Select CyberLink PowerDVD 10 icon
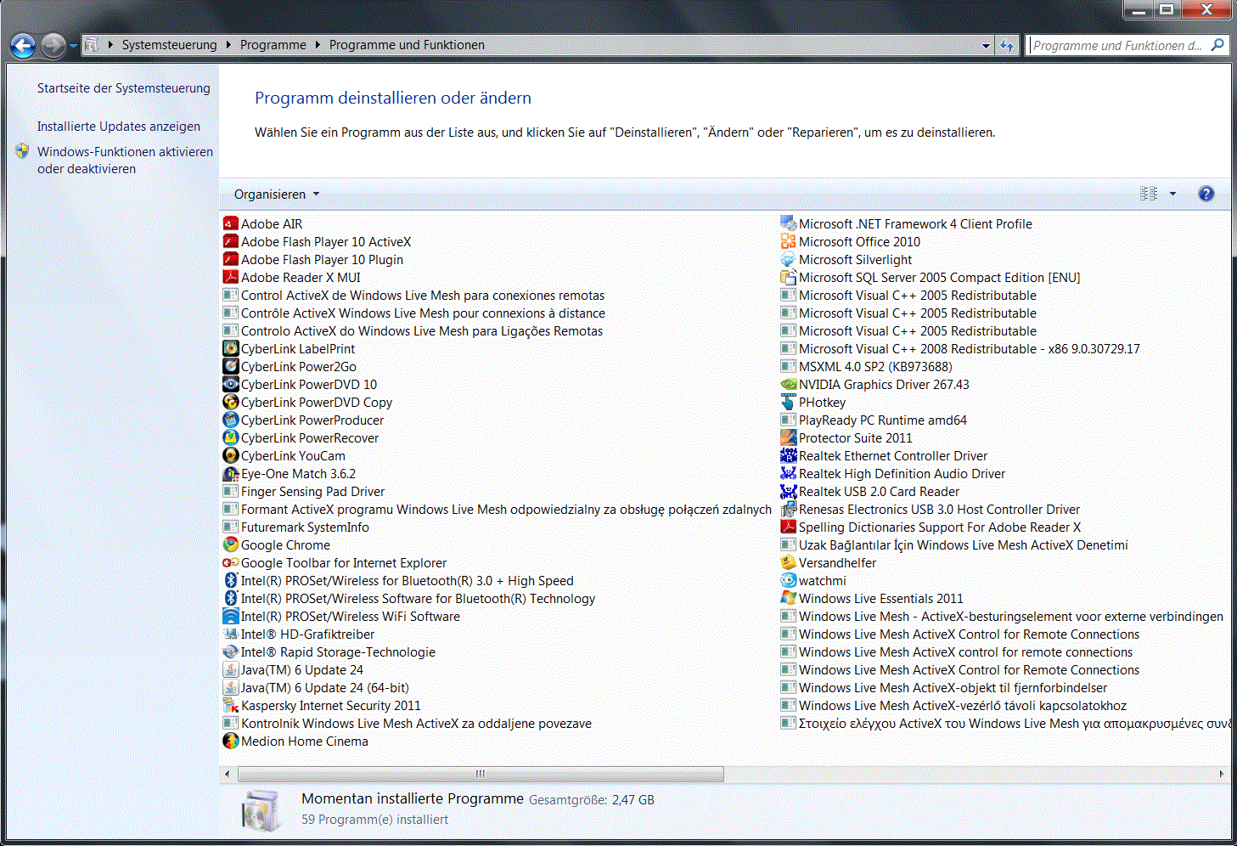The width and height of the screenshot is (1237, 846). [x=230, y=384]
